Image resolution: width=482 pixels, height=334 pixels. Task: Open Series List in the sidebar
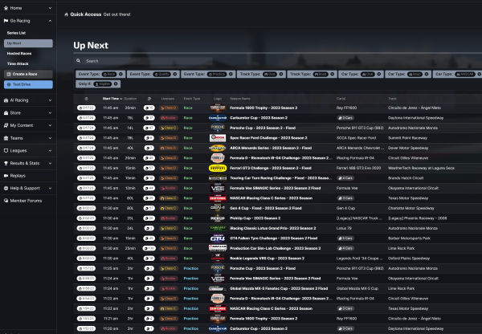click(x=16, y=33)
